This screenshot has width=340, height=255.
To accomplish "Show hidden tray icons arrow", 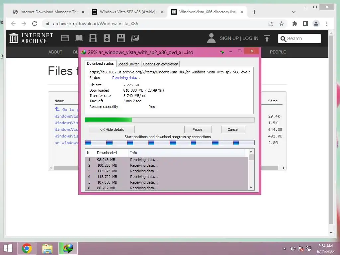I will [x=285, y=249].
